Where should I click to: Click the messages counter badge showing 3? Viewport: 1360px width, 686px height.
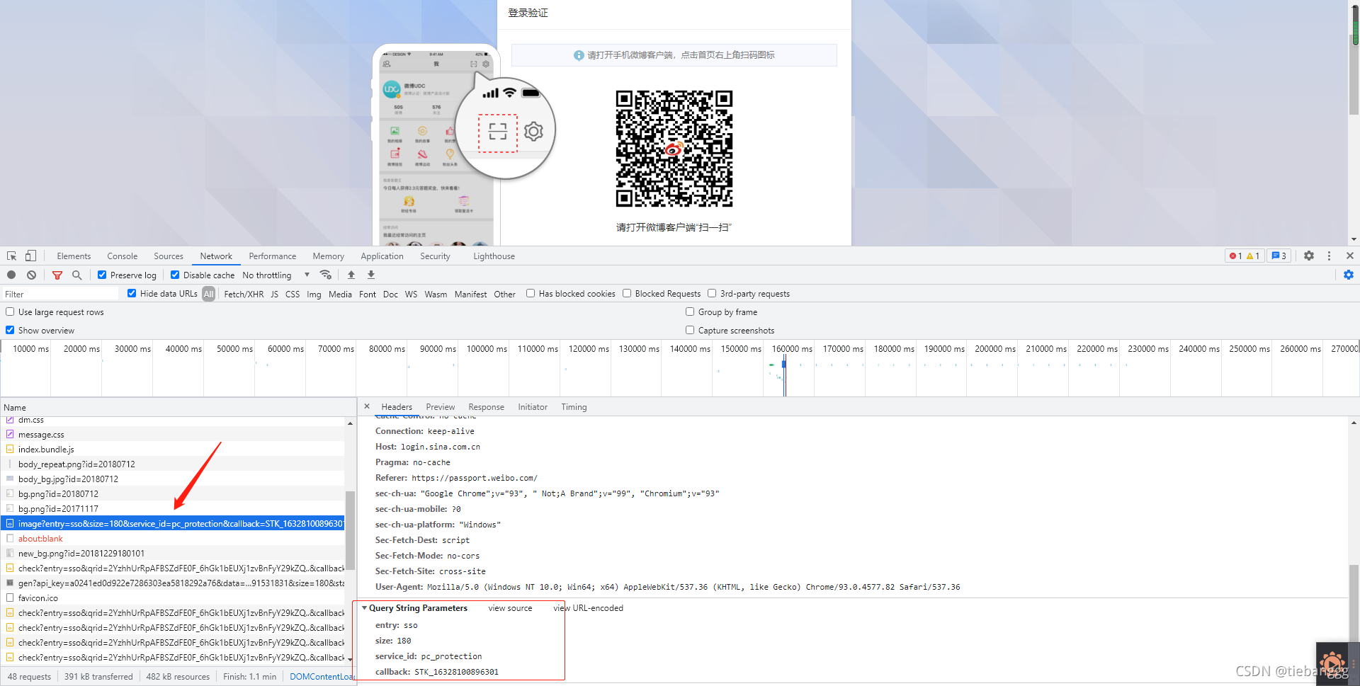tap(1279, 256)
